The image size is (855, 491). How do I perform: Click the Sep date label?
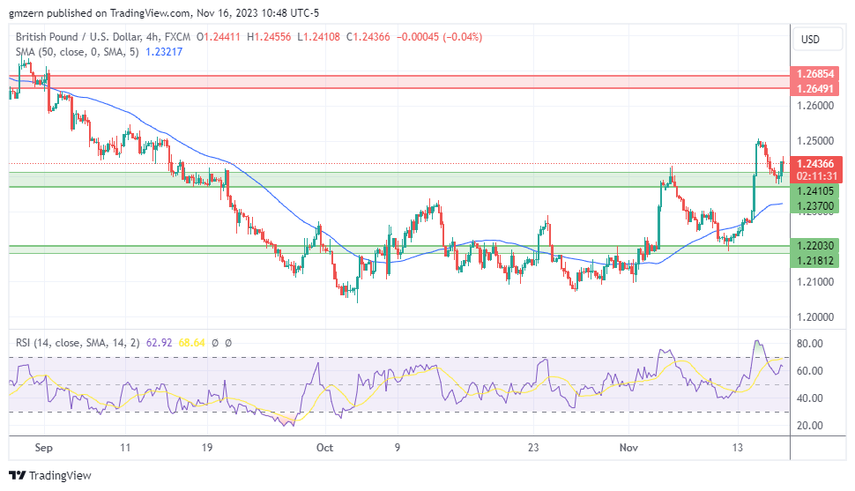tap(43, 448)
